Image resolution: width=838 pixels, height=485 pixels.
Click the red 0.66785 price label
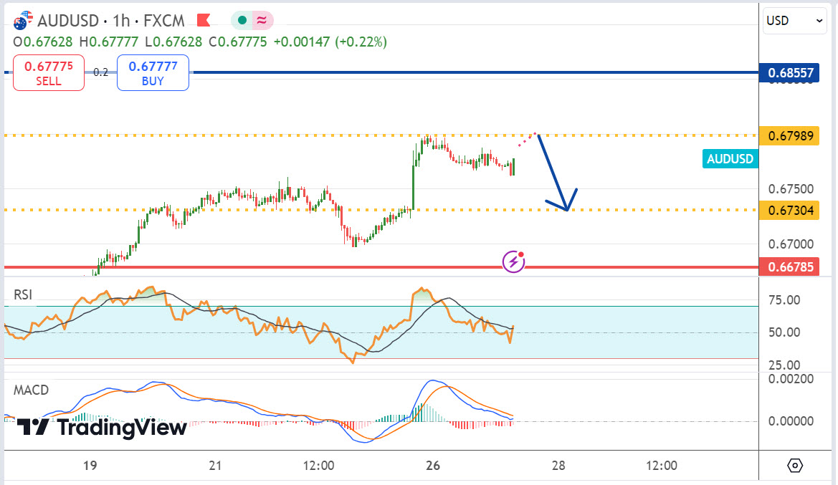click(x=790, y=267)
